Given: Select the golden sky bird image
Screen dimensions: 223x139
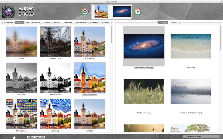Looking at the screenshot, I should [x=144, y=128].
